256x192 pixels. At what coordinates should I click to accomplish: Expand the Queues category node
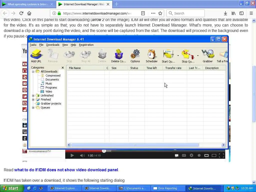pyautogui.click(x=33, y=107)
